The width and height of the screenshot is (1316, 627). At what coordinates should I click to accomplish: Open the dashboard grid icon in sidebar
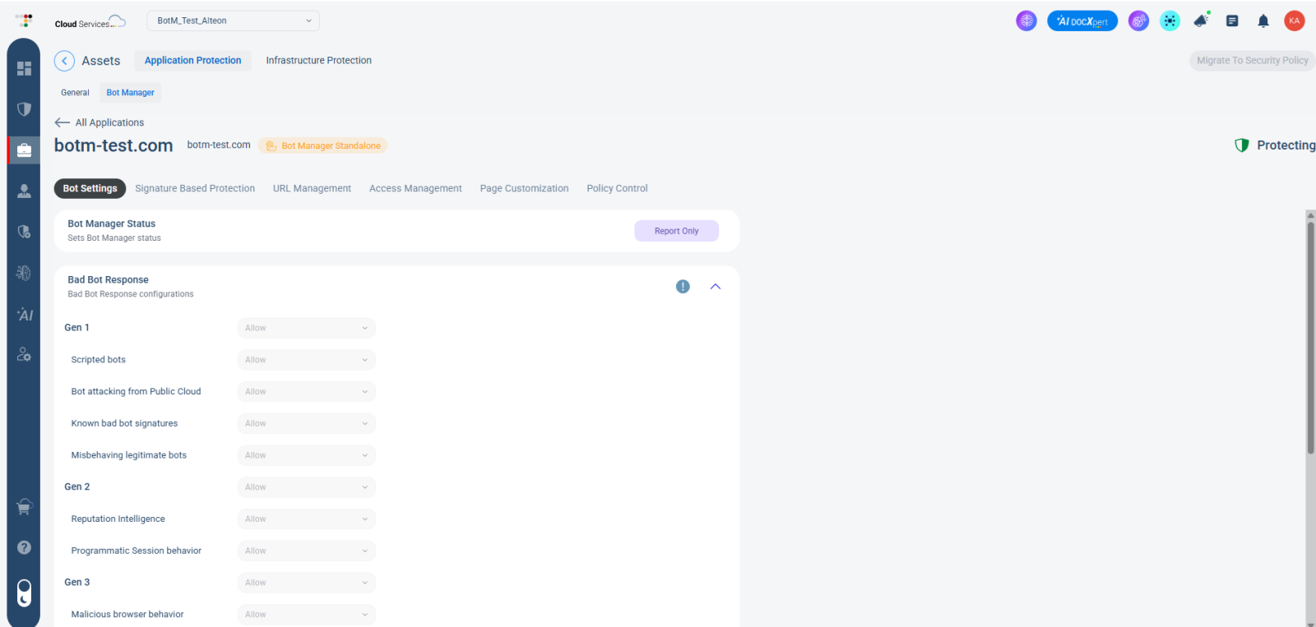[x=24, y=68]
